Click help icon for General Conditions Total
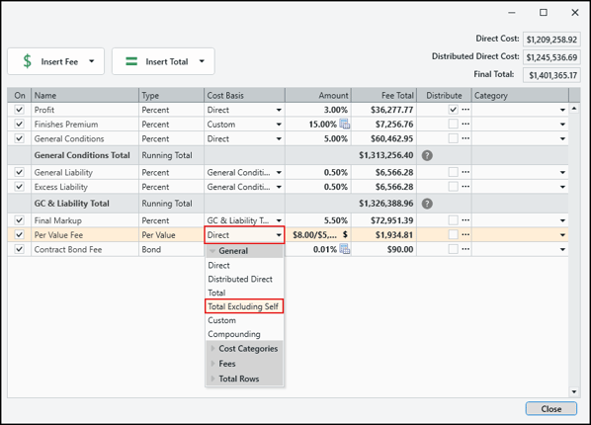The image size is (591, 425). click(427, 155)
